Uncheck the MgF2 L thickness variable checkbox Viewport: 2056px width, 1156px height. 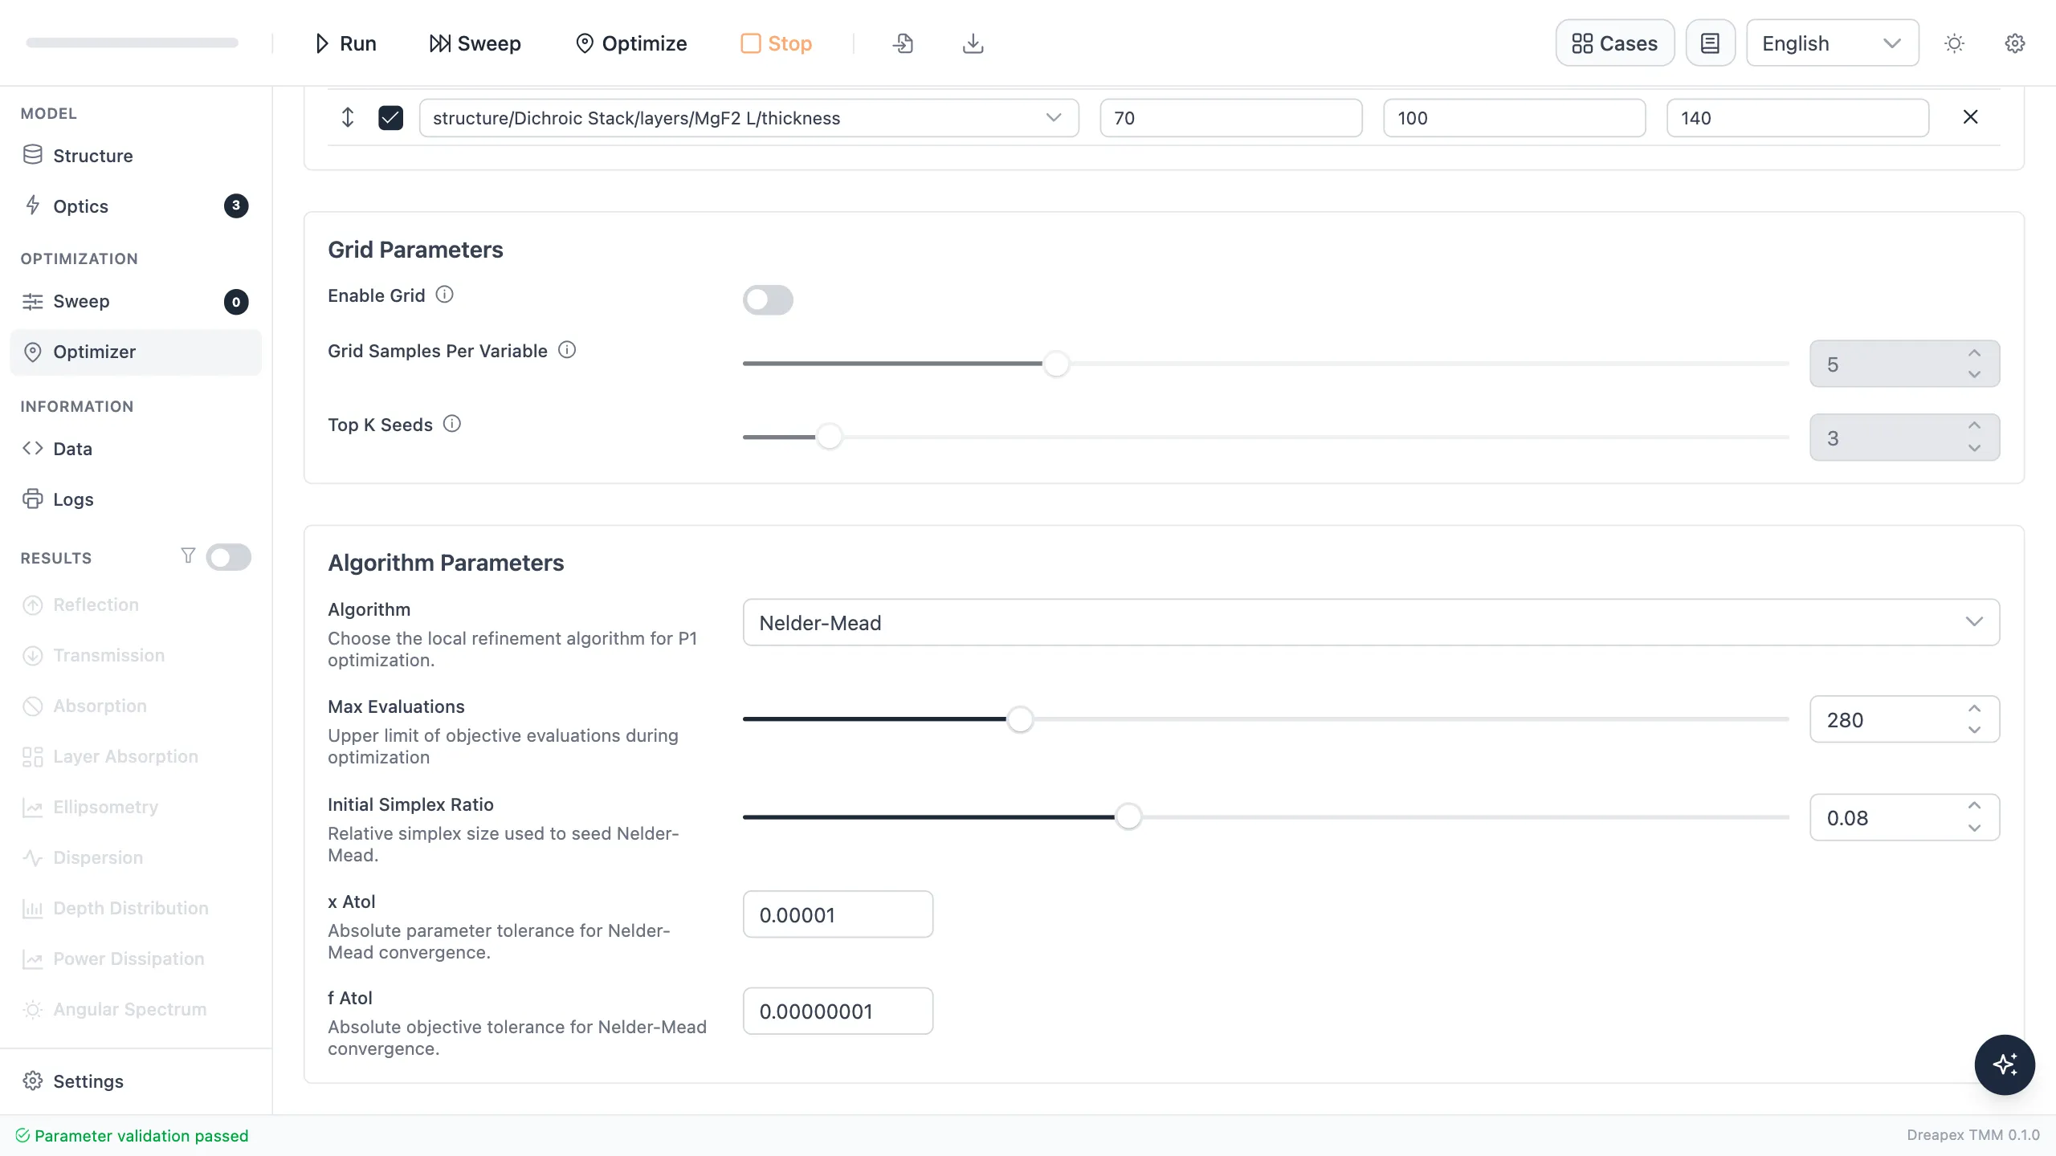pos(391,118)
